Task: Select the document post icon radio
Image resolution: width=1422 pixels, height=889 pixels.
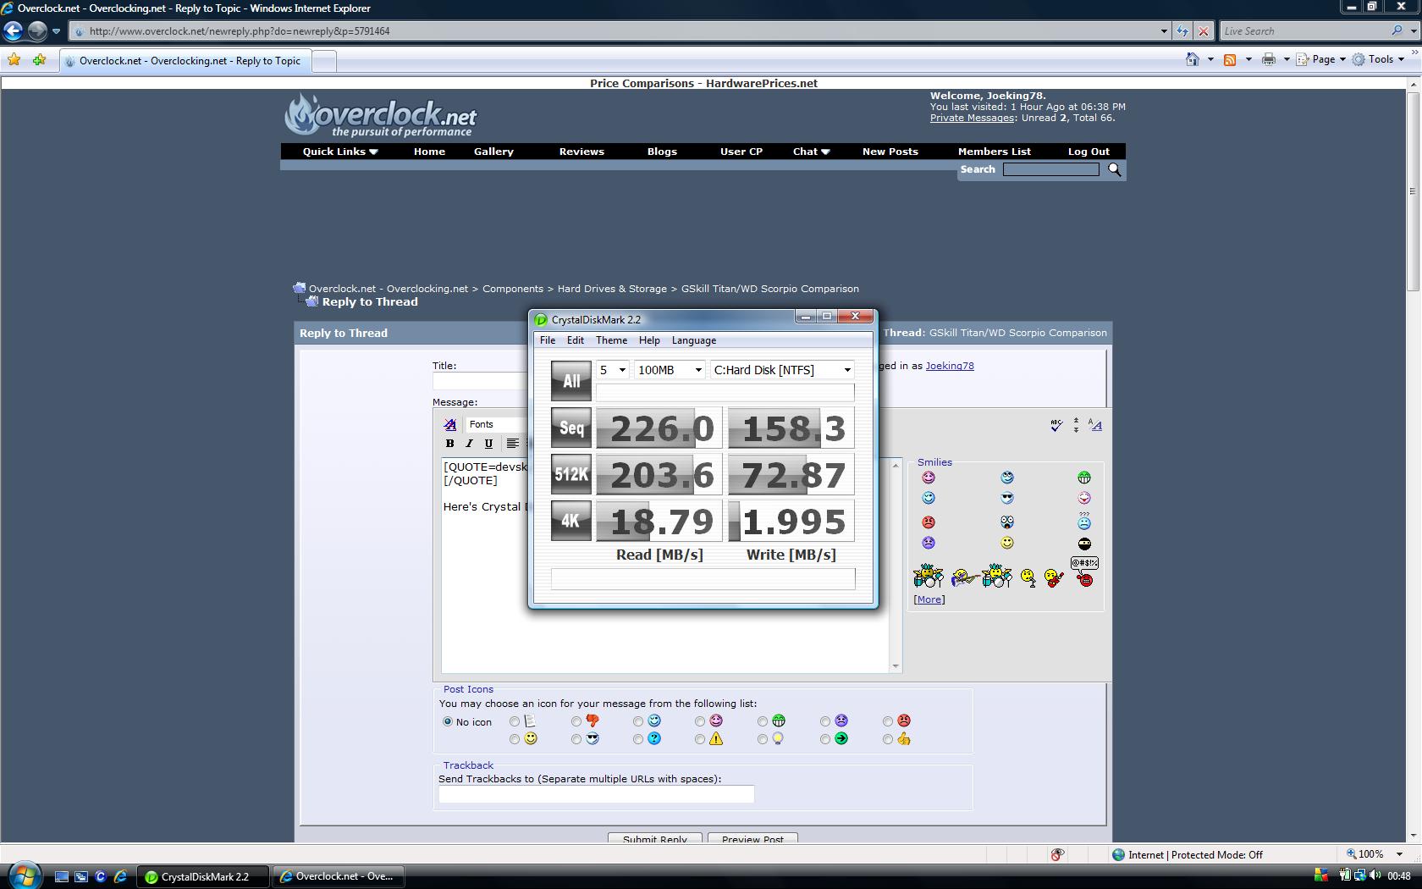Action: (515, 721)
